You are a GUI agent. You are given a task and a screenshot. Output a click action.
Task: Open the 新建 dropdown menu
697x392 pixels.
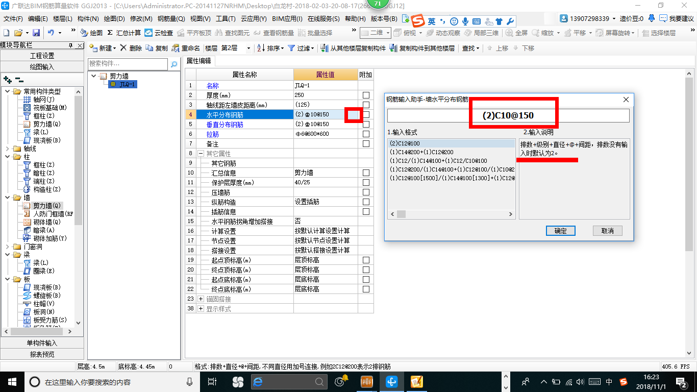[x=103, y=48]
